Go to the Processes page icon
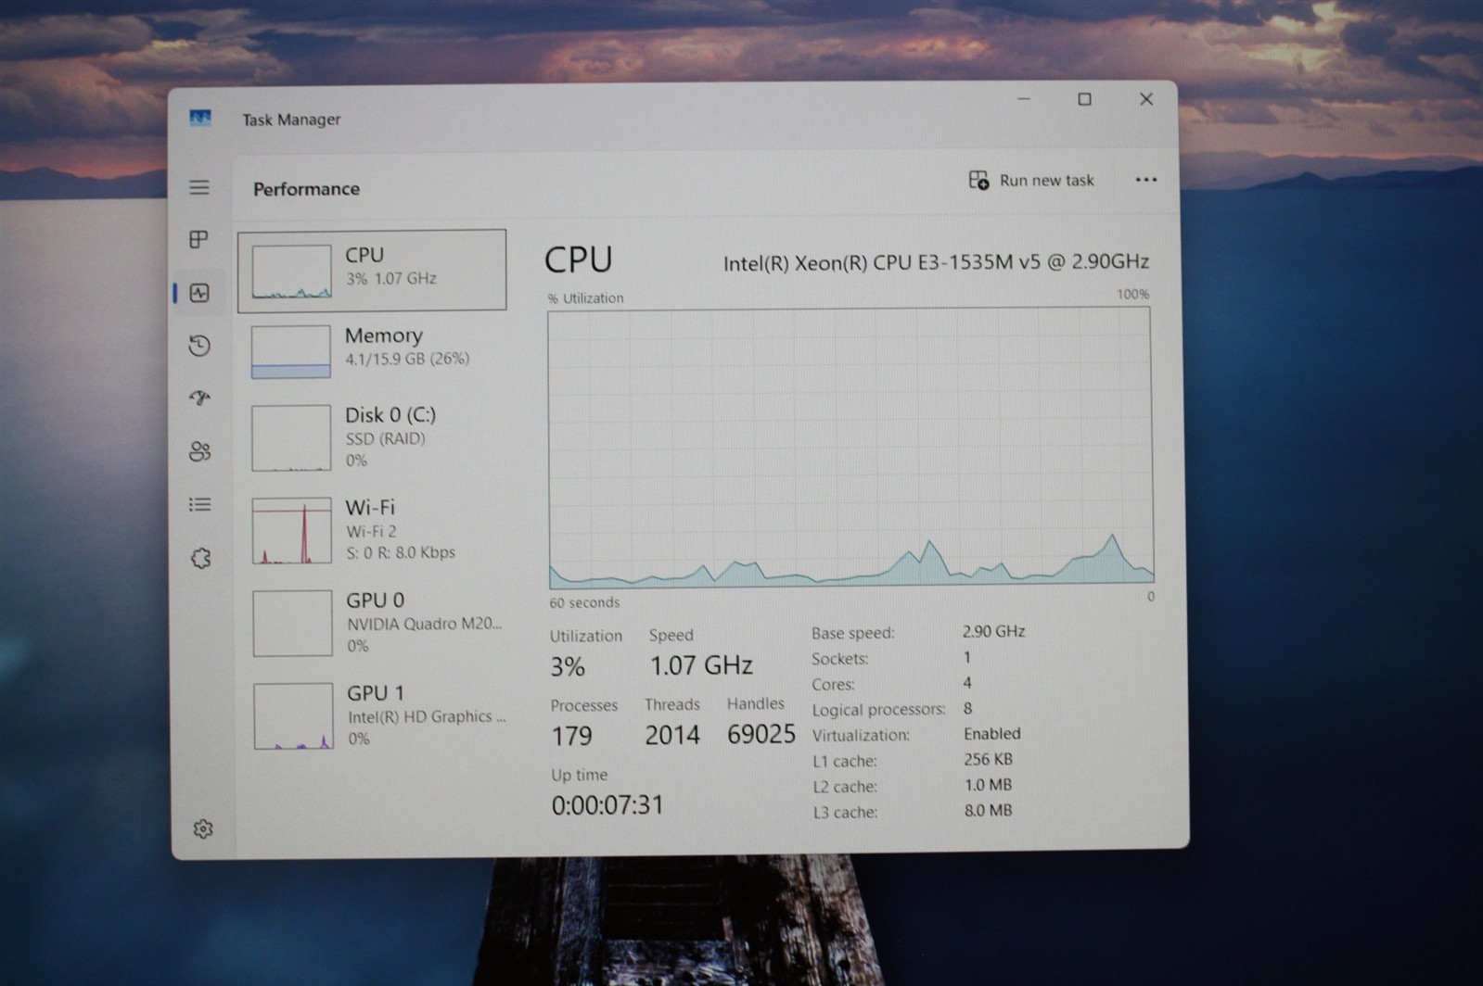 [198, 240]
